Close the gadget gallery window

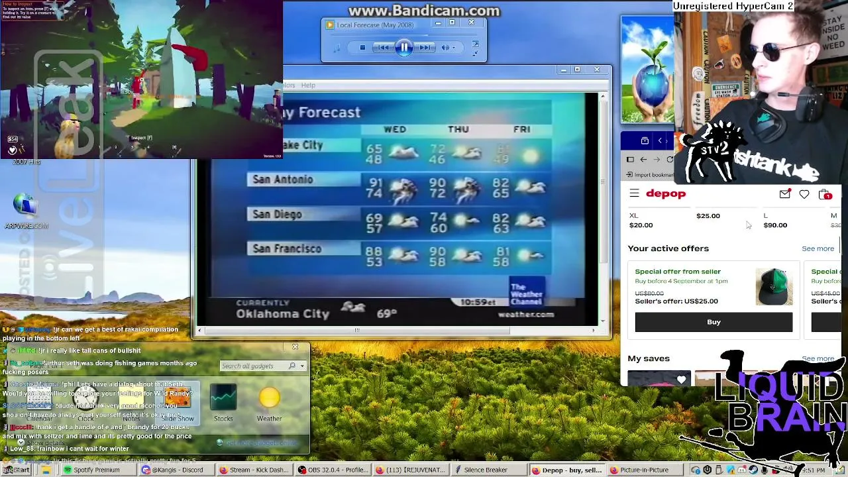[x=295, y=346]
